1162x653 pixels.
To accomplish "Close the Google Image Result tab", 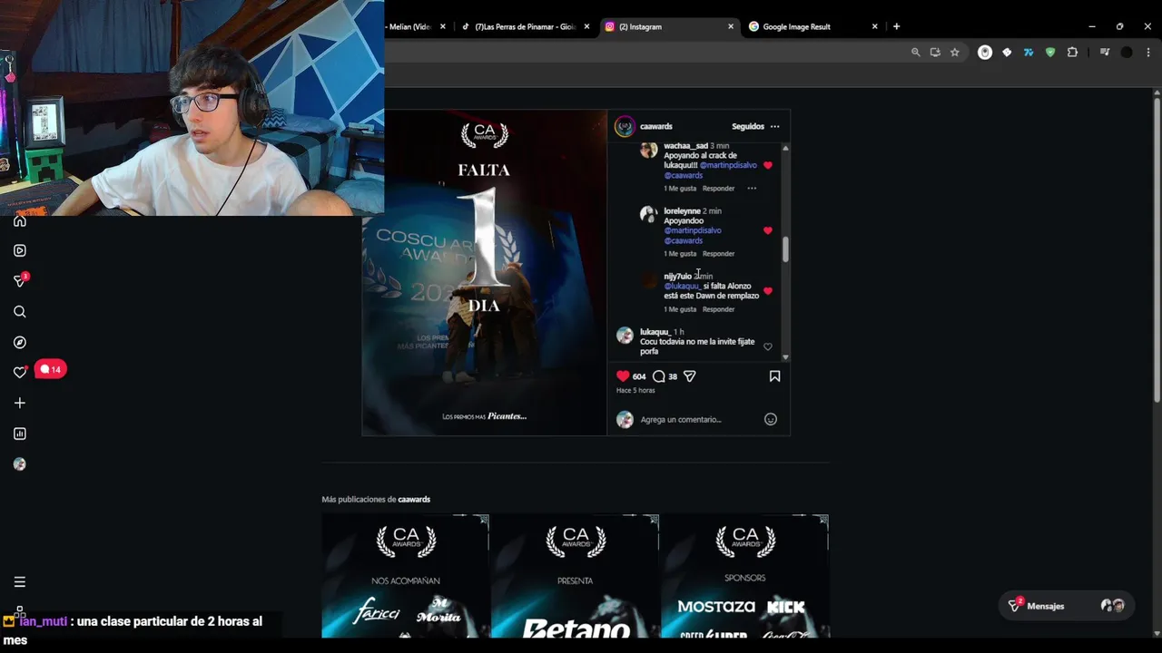I will coord(875,27).
